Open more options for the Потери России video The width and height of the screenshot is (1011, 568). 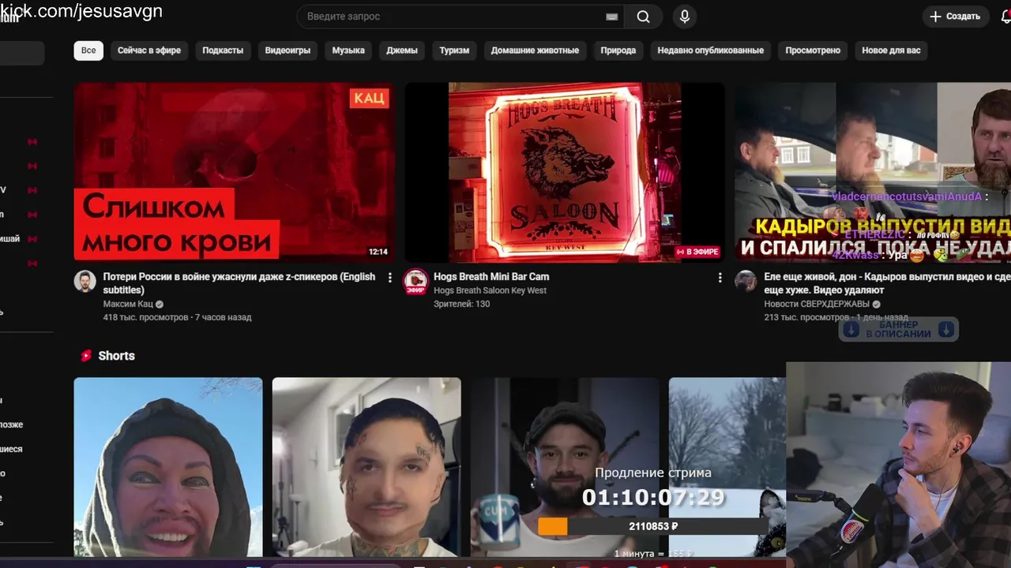[389, 278]
